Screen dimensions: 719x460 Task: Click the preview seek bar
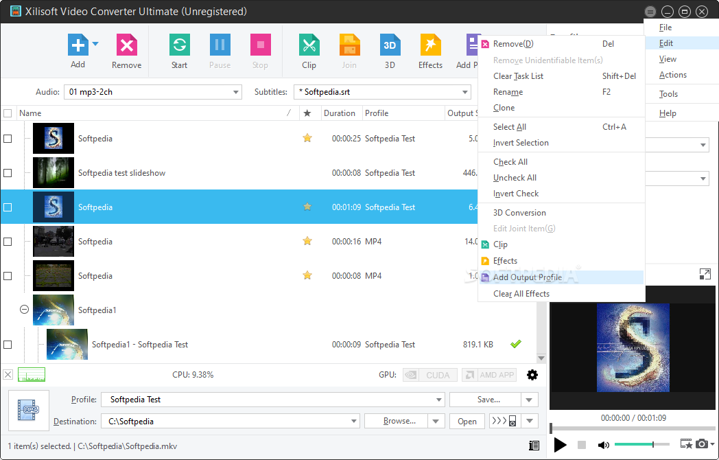[x=633, y=428]
